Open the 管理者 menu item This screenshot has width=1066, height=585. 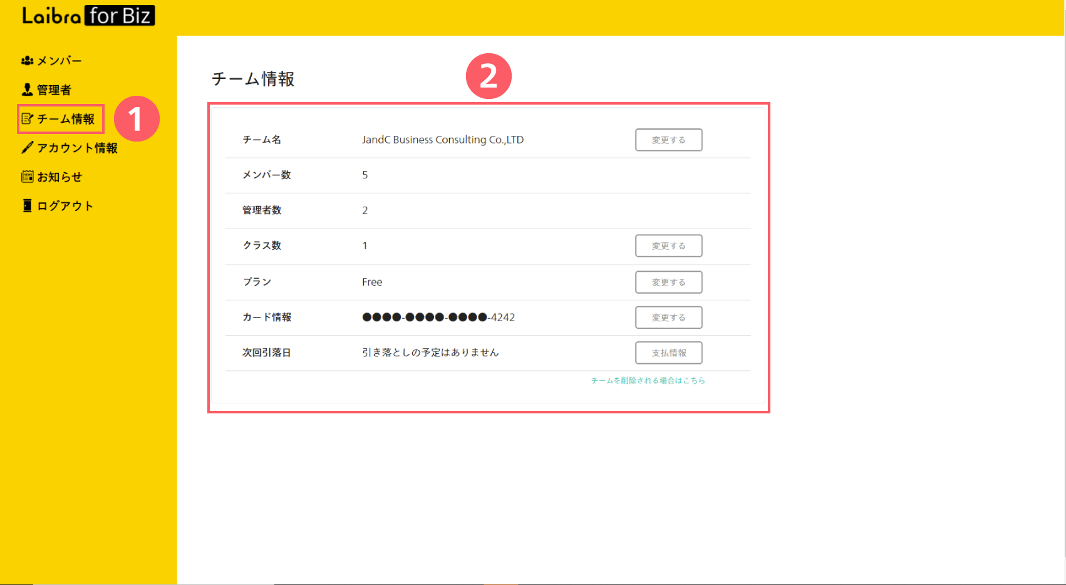tap(54, 90)
